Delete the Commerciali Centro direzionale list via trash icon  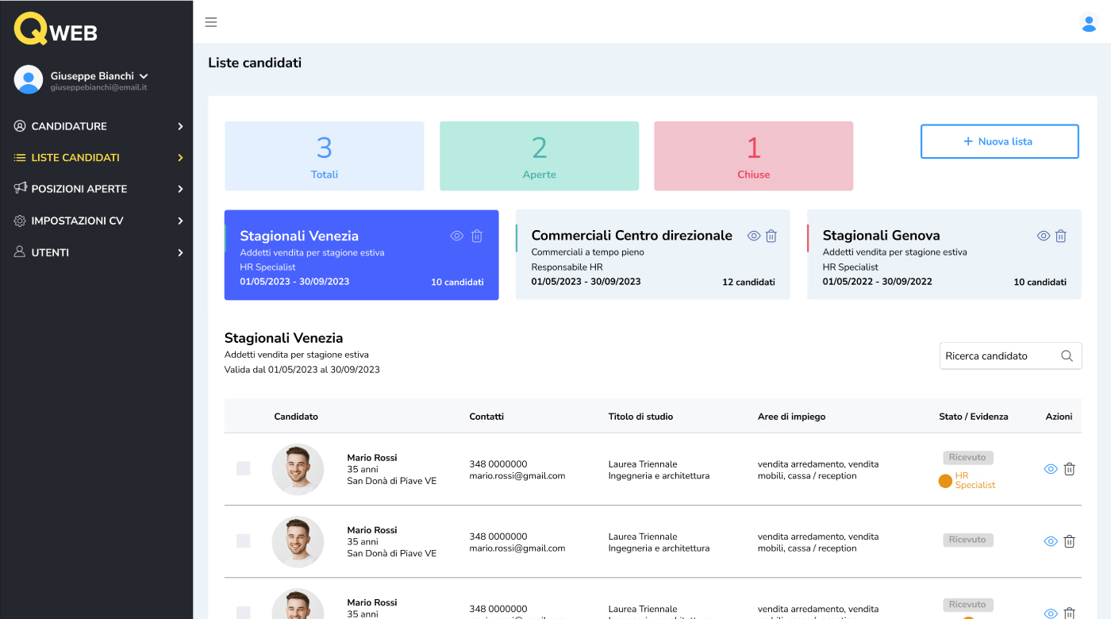point(771,236)
